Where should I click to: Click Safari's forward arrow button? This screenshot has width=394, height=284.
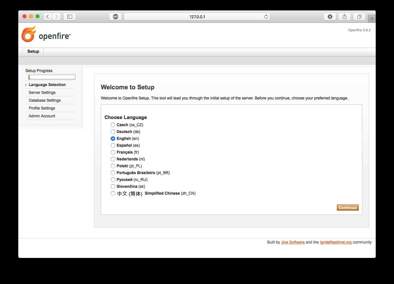click(x=56, y=17)
